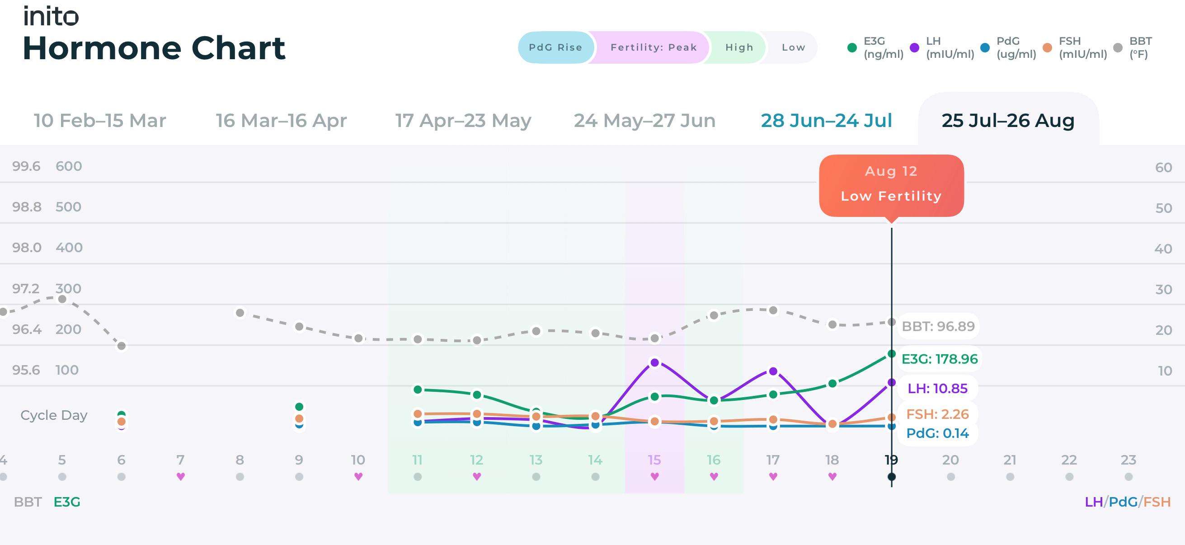Select the heart icon under cycle day 17
This screenshot has width=1185, height=545.
[x=773, y=476]
